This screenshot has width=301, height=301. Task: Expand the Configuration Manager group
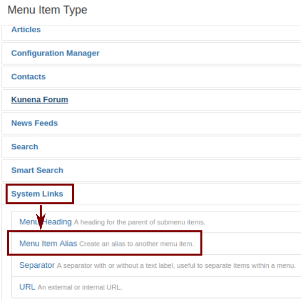click(55, 53)
